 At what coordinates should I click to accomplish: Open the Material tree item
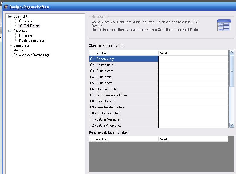pos(19,50)
